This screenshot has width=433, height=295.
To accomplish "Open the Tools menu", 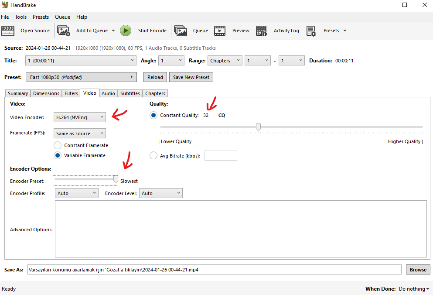I will (20, 17).
